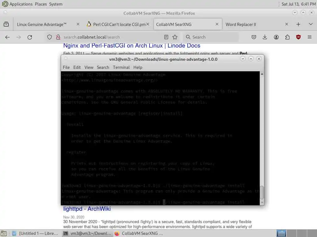Open terminal File menu
Viewport: 317px width, 237px height.
pos(66,67)
